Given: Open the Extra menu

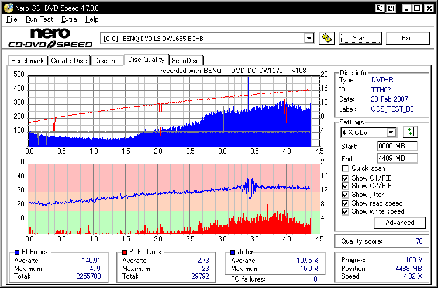Looking at the screenshot, I should [x=69, y=19].
